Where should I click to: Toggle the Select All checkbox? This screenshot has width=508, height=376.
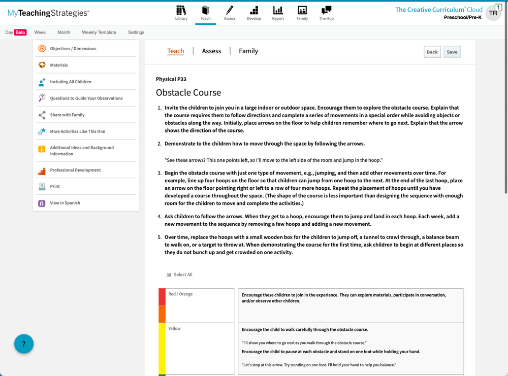point(169,275)
